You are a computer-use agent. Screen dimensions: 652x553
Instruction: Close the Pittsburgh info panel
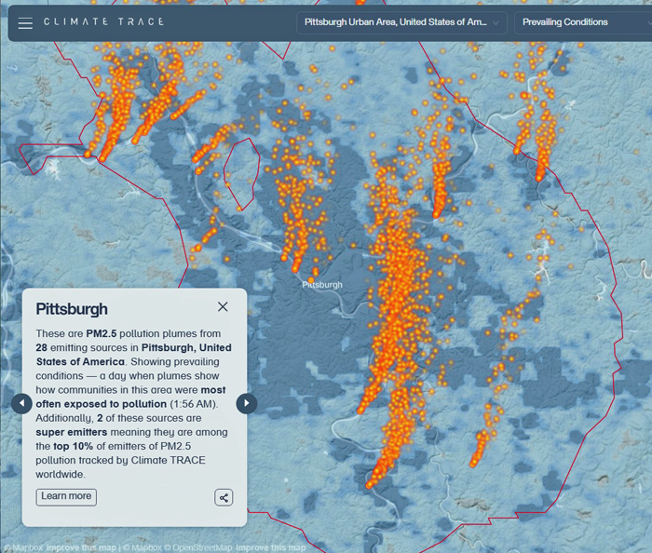223,307
